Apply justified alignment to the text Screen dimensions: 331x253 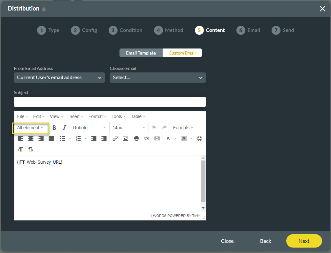coord(51,138)
